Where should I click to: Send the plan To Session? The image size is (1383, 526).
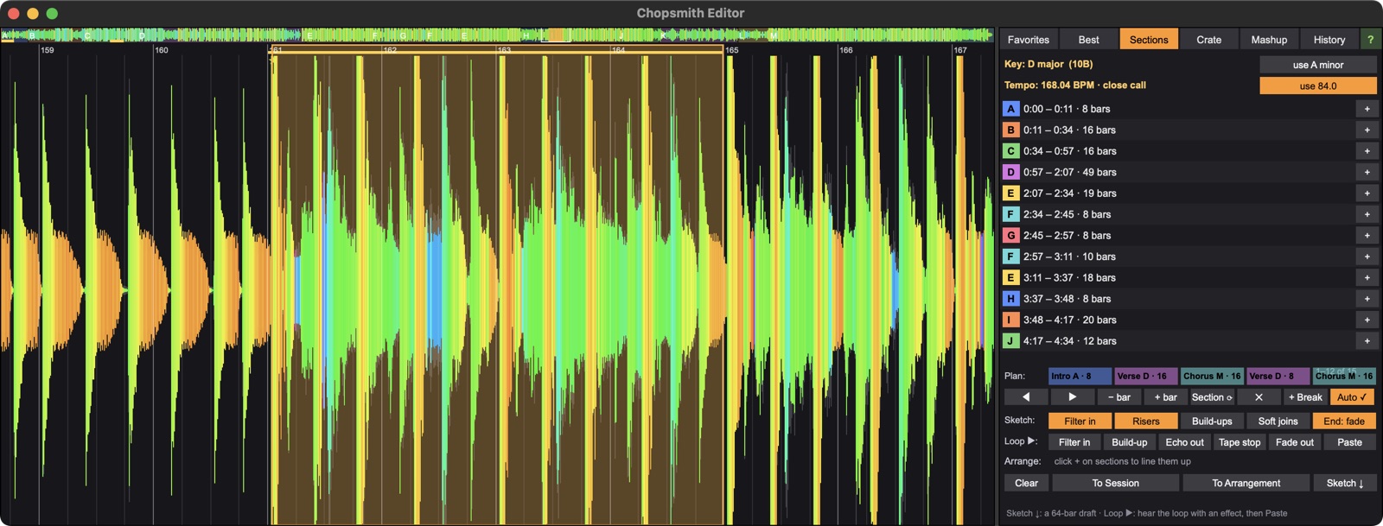[1115, 484]
